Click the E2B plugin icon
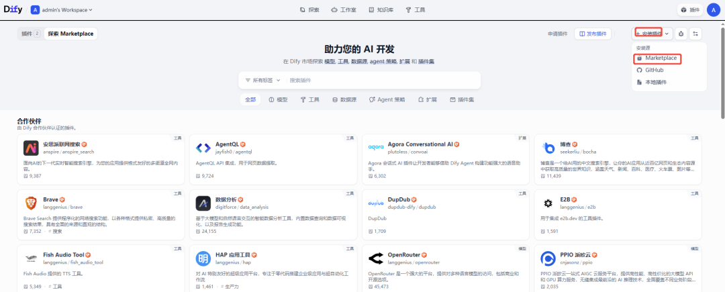This screenshot has height=292, width=725. (548, 203)
